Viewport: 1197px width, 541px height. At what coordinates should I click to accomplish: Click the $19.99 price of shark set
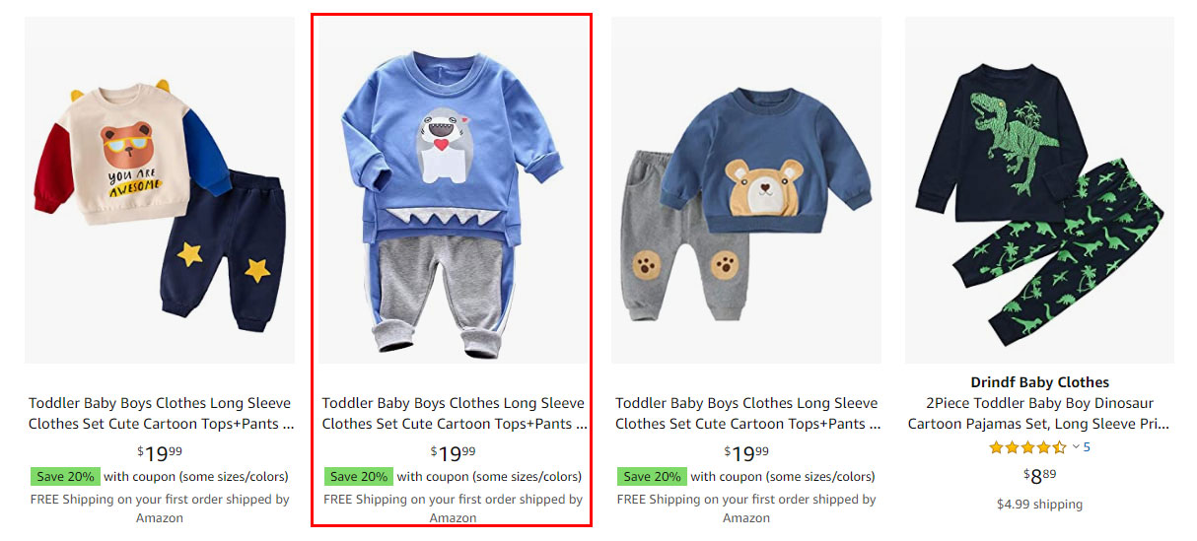454,453
